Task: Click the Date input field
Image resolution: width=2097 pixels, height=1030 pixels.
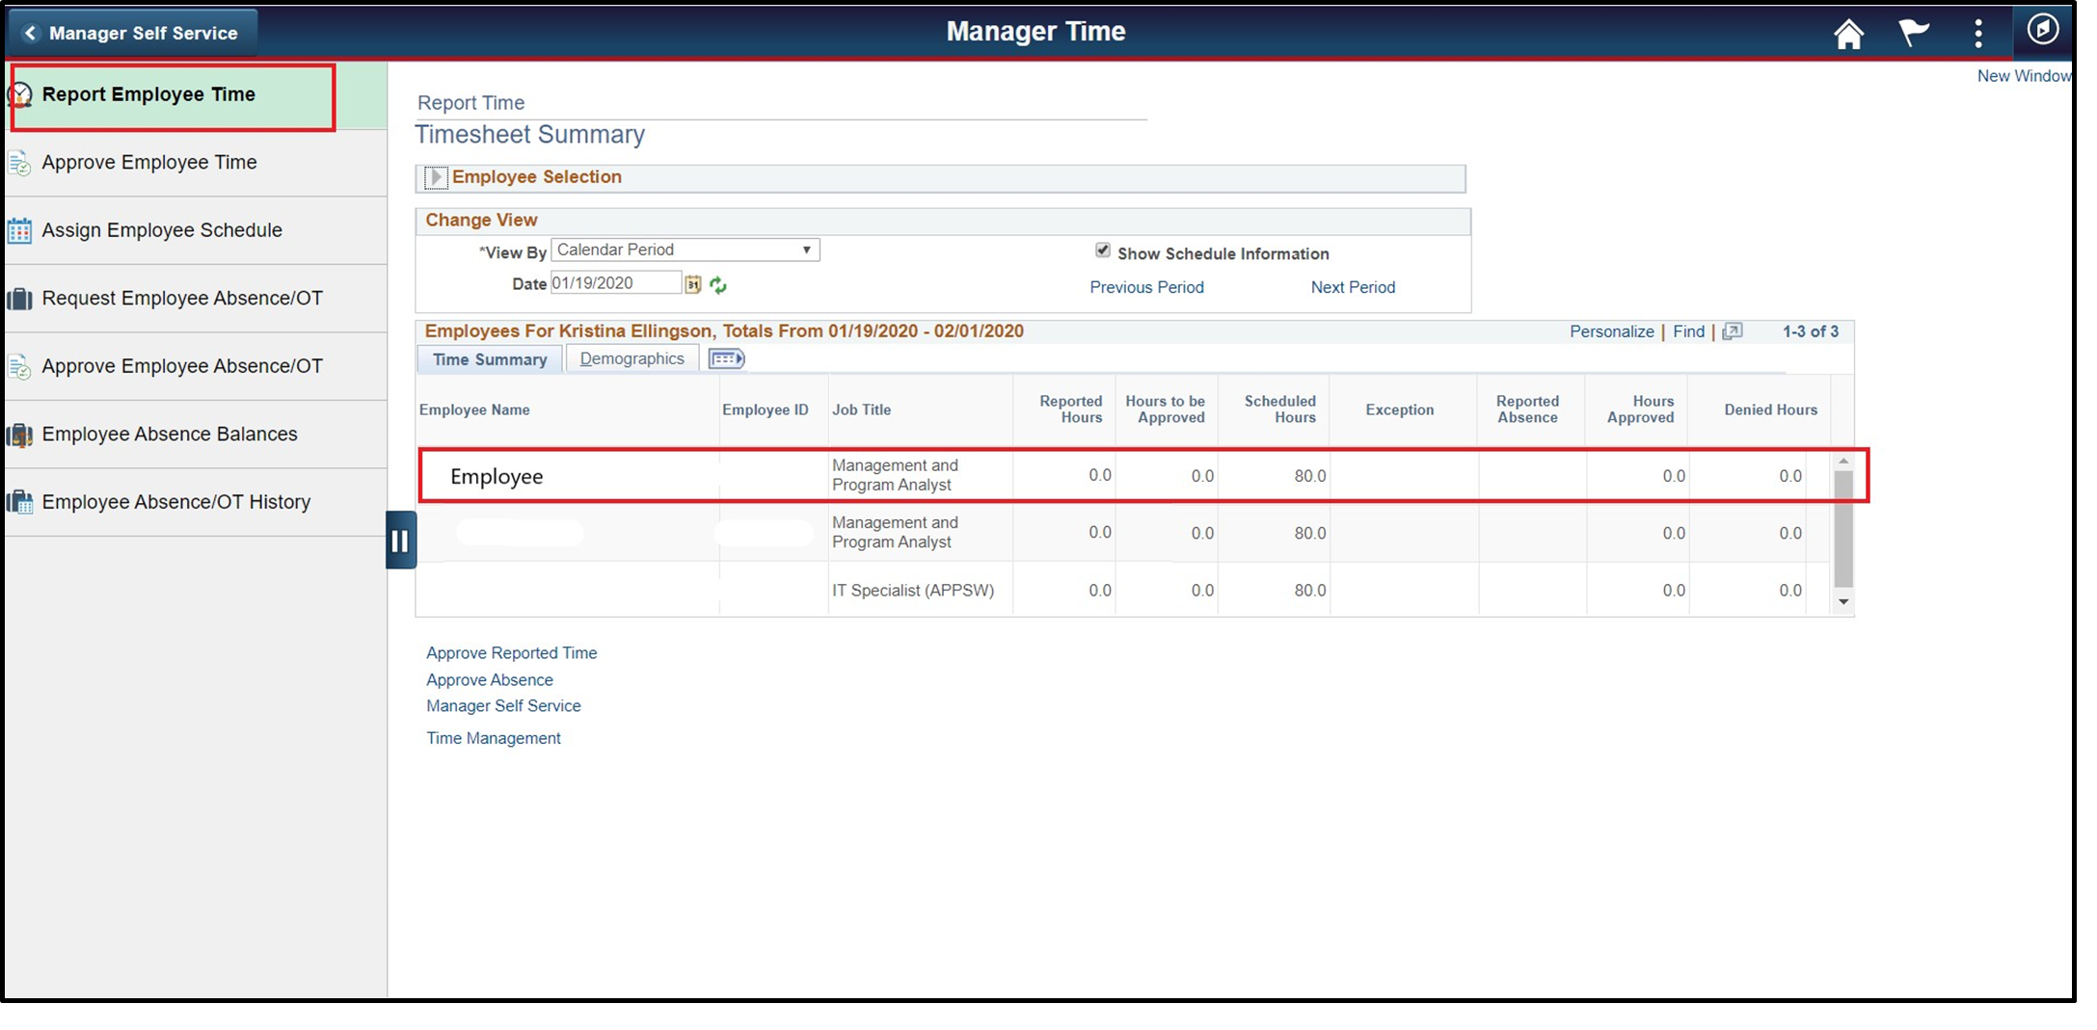Action: tap(615, 282)
